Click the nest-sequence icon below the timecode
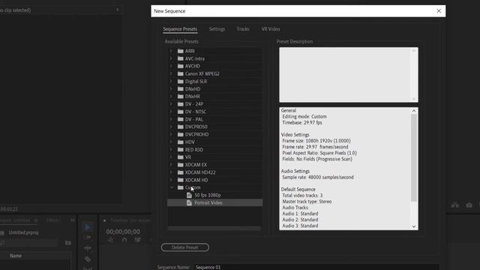The width and height of the screenshot is (480, 270). pyautogui.click(x=111, y=240)
